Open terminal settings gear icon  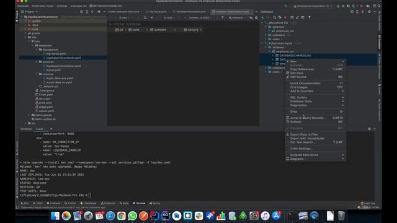tap(369, 129)
